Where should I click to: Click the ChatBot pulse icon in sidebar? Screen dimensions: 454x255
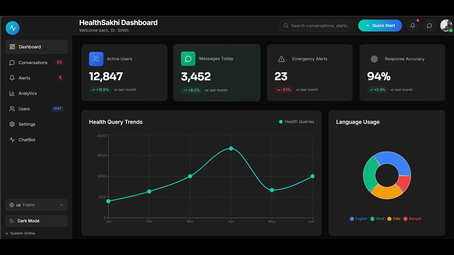pyautogui.click(x=12, y=140)
